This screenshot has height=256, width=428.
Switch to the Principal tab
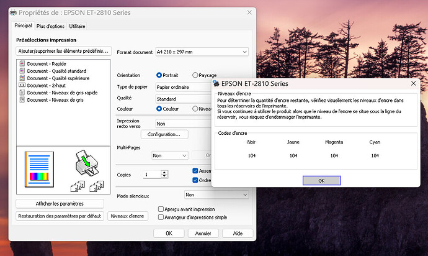[23, 25]
